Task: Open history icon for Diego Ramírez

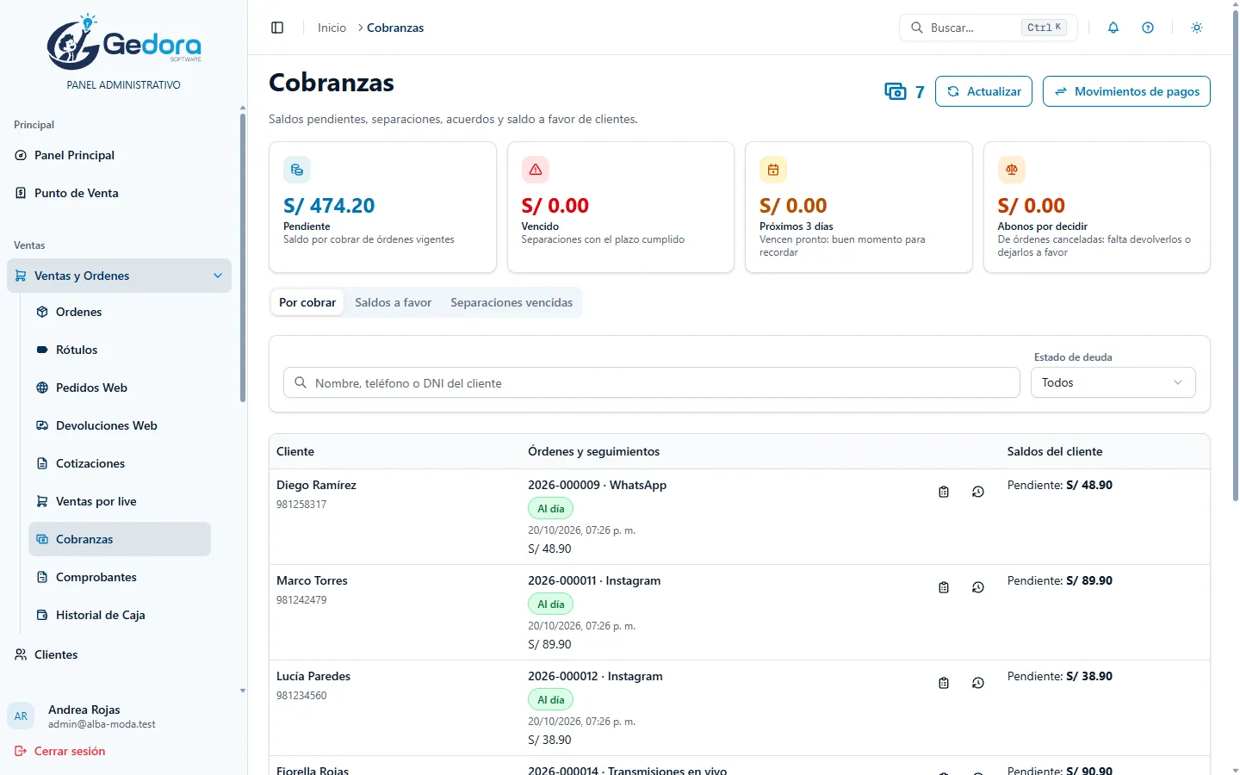Action: [978, 492]
